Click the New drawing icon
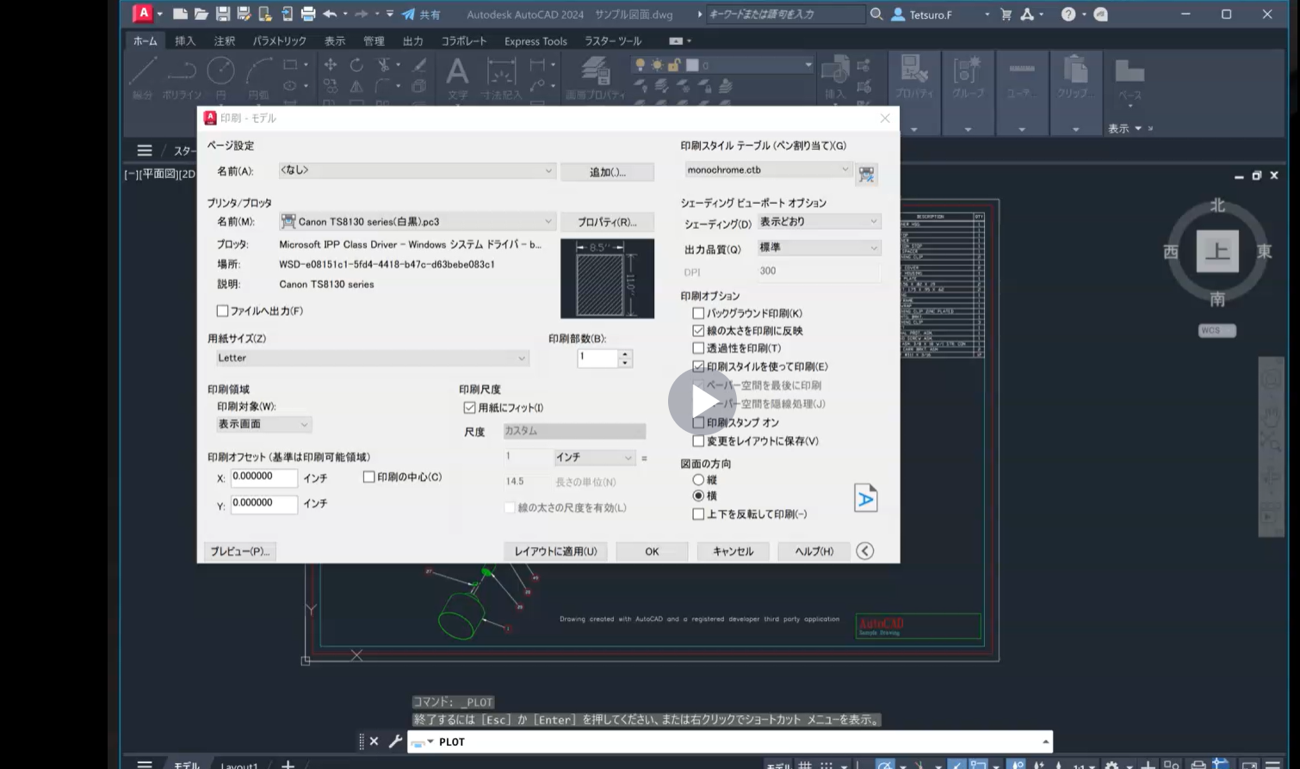 180,14
